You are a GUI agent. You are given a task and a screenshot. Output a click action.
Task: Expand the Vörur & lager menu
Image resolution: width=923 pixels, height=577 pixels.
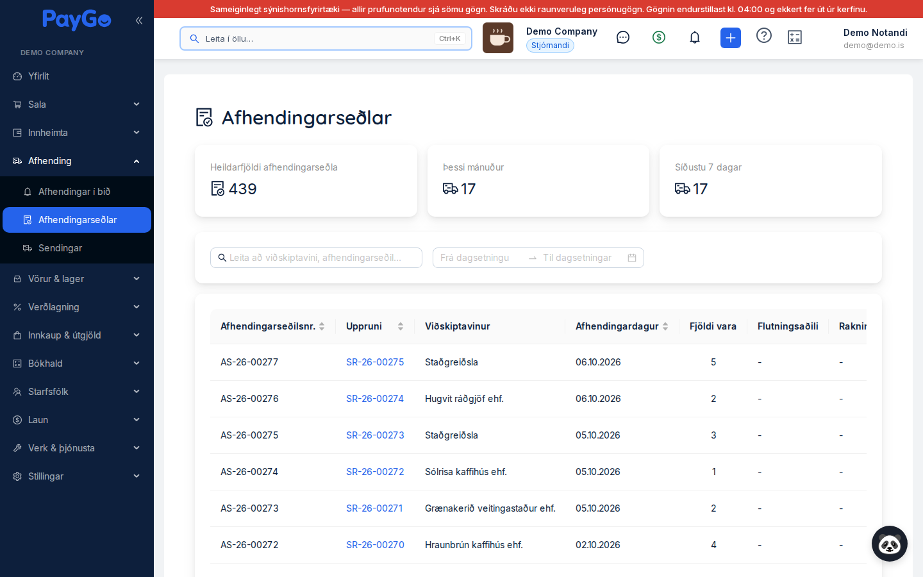point(77,279)
